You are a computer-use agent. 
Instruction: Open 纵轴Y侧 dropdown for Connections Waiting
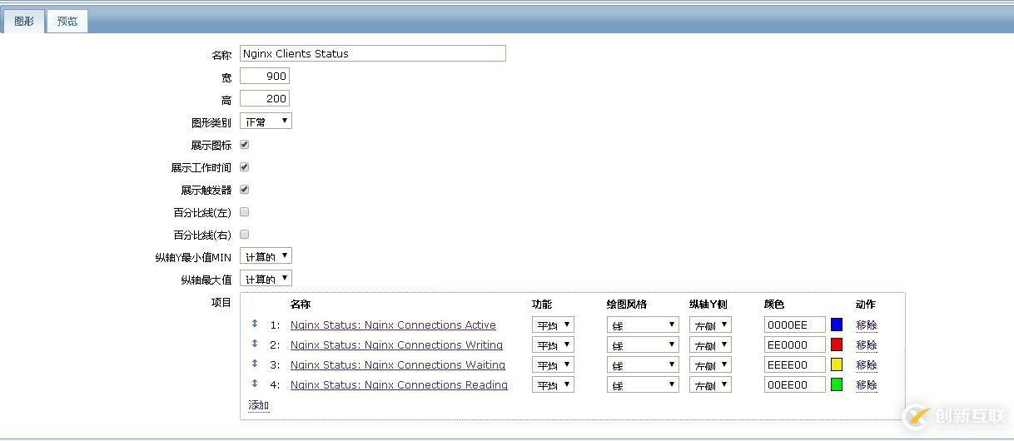[x=710, y=364]
